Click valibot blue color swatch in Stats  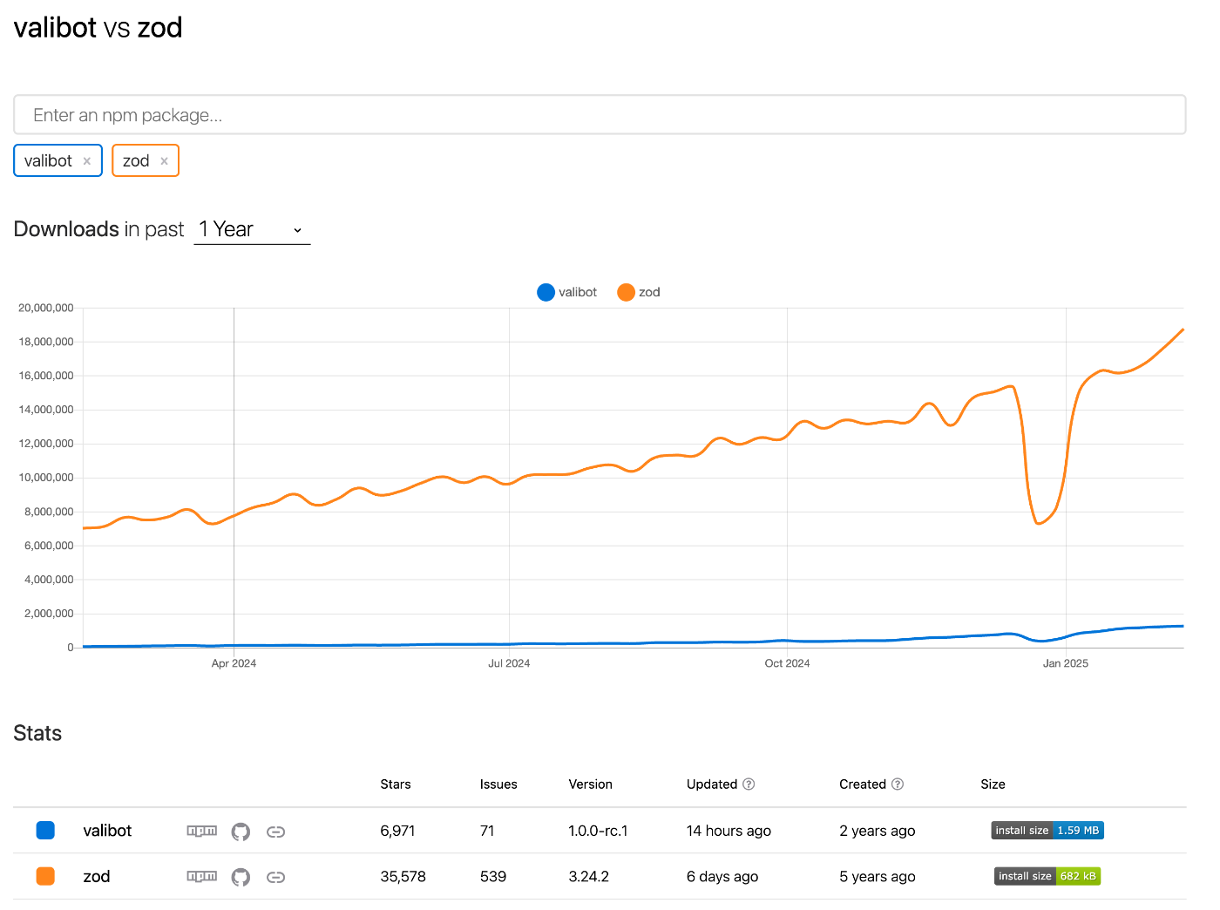pos(45,831)
